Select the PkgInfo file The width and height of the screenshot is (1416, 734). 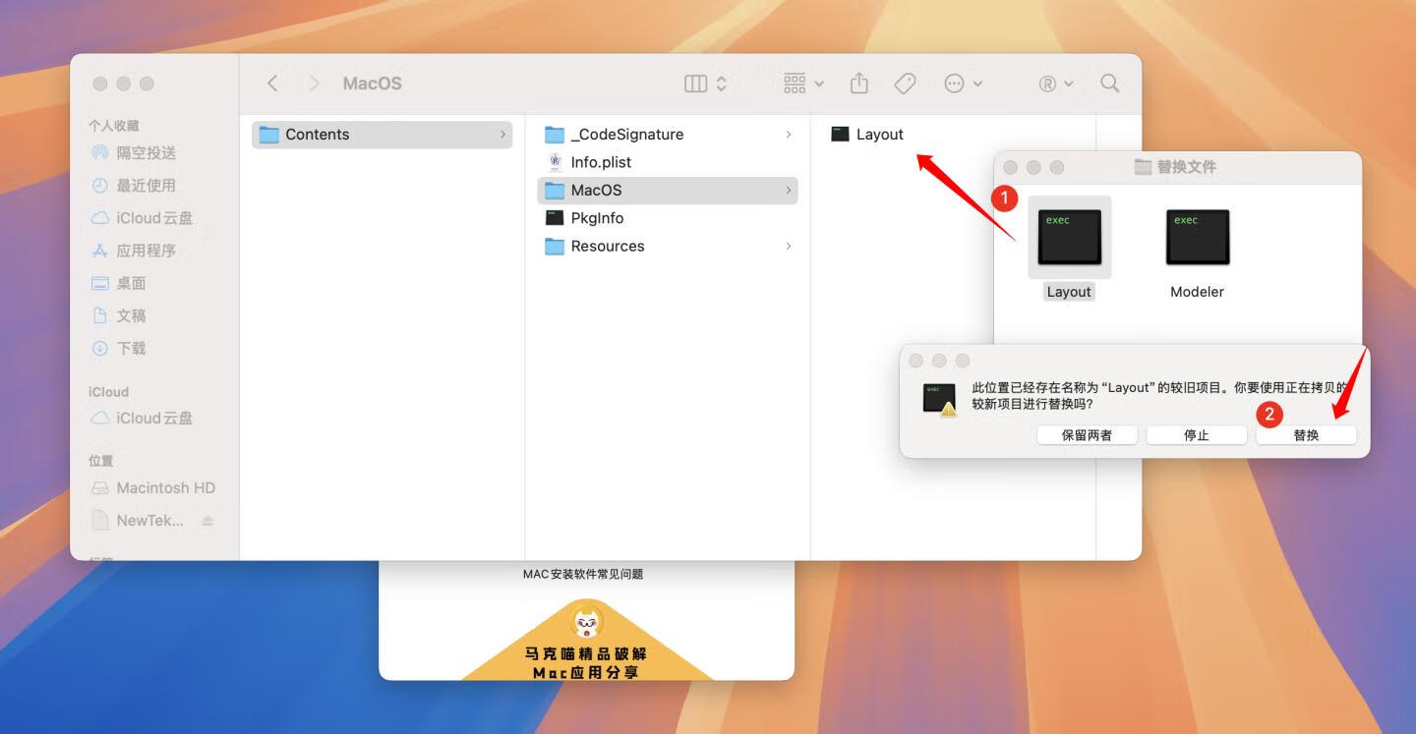click(667, 218)
